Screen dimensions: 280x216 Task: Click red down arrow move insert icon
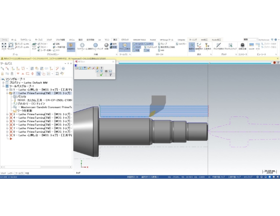click(18, 74)
